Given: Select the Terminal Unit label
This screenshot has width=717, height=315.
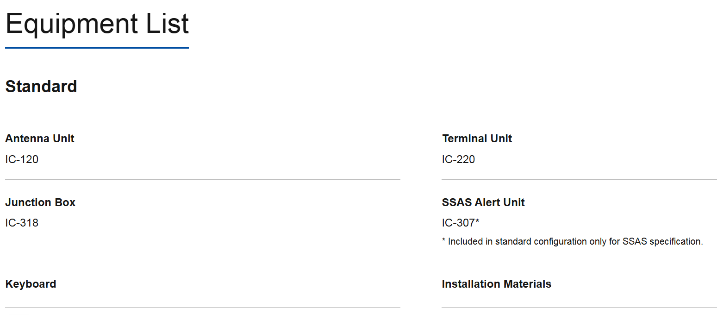Looking at the screenshot, I should tap(477, 139).
